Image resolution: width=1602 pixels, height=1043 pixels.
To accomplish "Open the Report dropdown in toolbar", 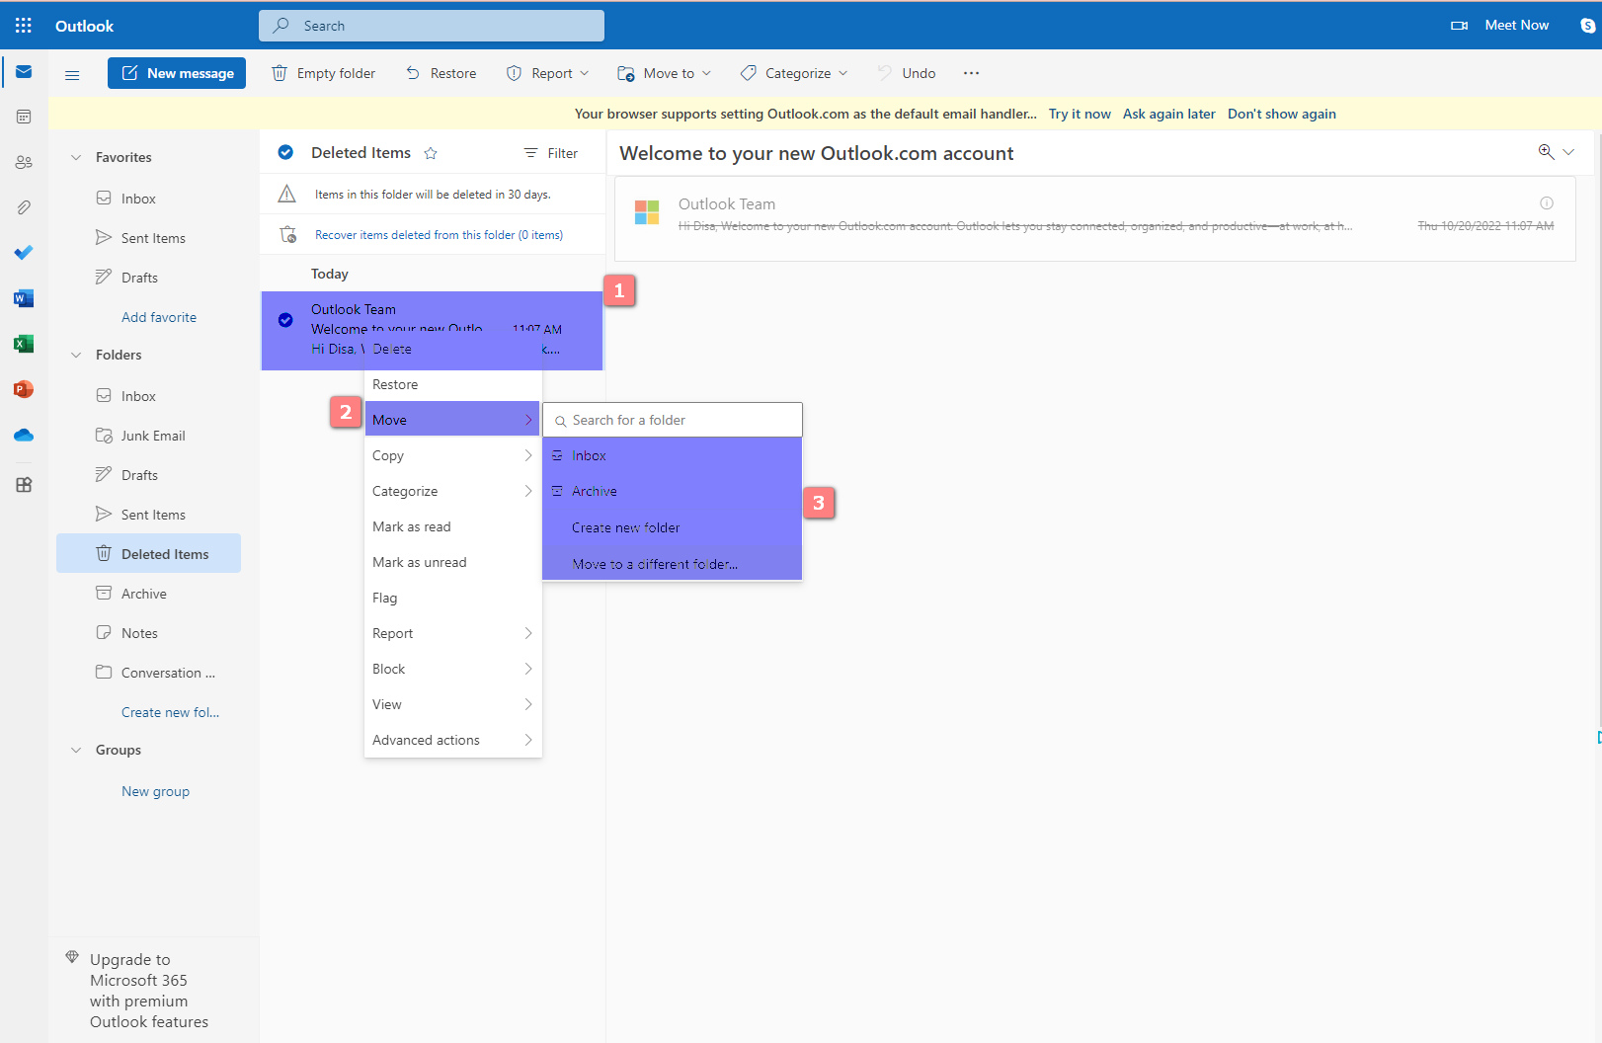I will tap(548, 73).
